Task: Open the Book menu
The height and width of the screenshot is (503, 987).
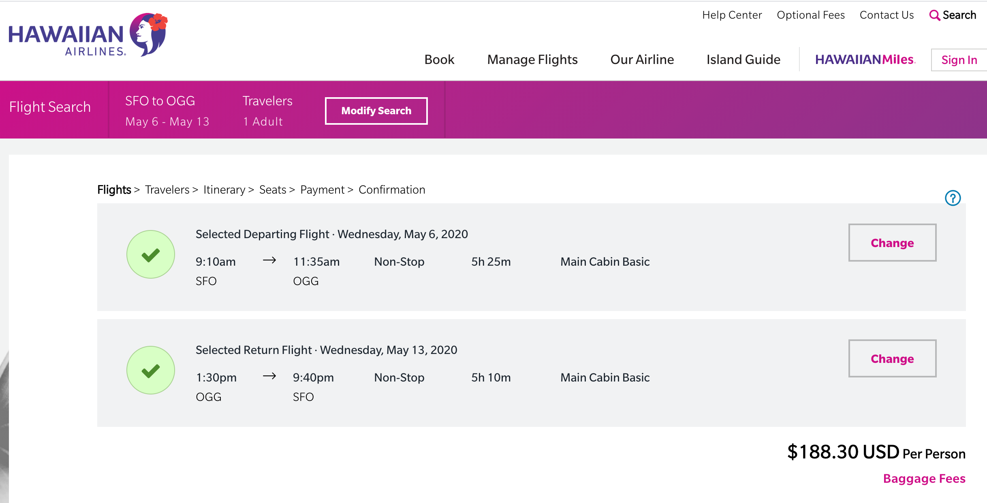Action: pyautogui.click(x=439, y=60)
